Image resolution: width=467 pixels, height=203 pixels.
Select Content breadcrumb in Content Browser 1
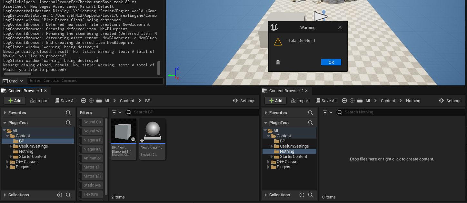click(127, 101)
